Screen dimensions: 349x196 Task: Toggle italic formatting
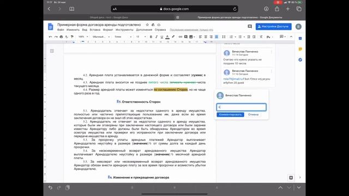pos(157,36)
